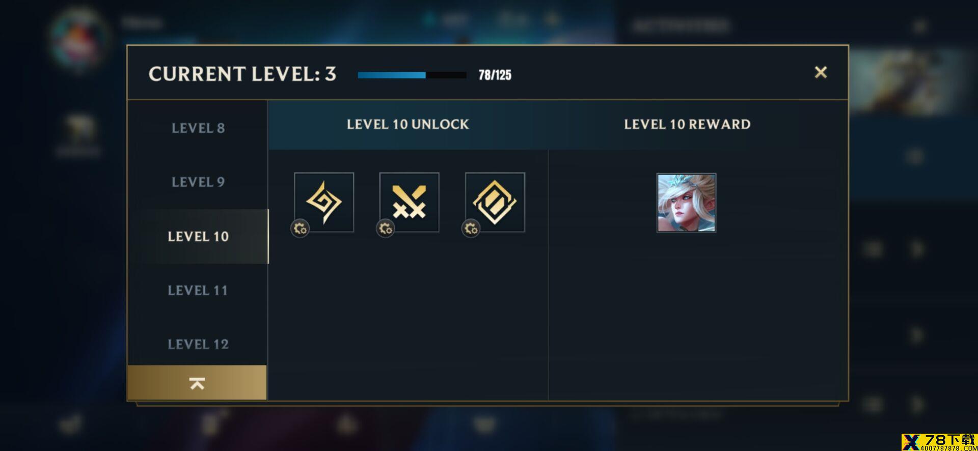
Task: Open the spiral rune unlock icon
Action: point(324,202)
